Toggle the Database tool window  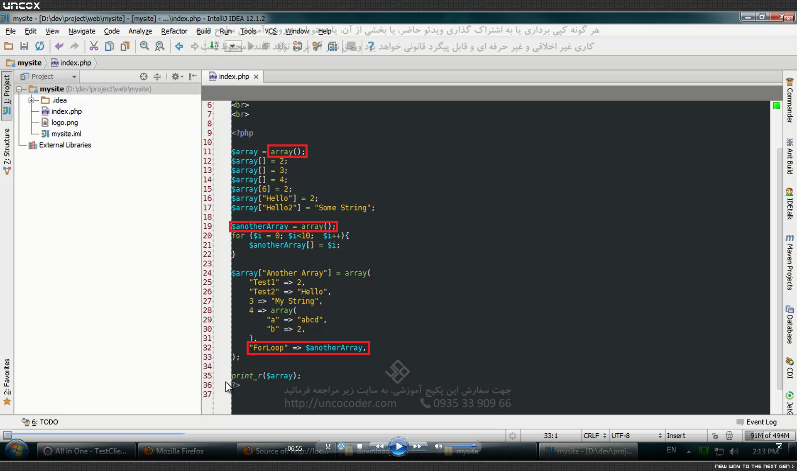(790, 325)
